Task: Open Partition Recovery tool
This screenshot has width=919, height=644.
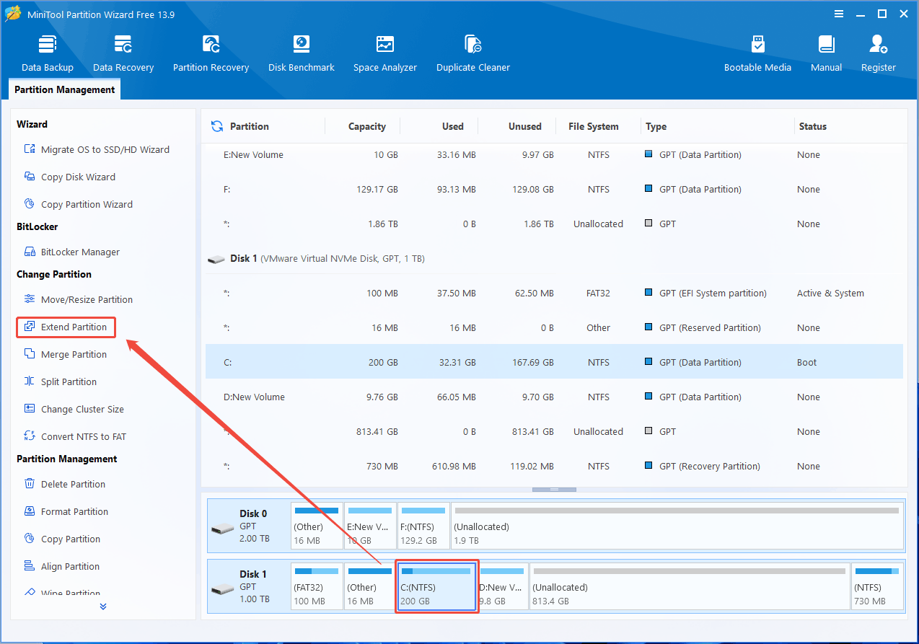Action: [x=211, y=53]
